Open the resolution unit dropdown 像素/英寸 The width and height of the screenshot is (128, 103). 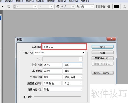coord(73,77)
